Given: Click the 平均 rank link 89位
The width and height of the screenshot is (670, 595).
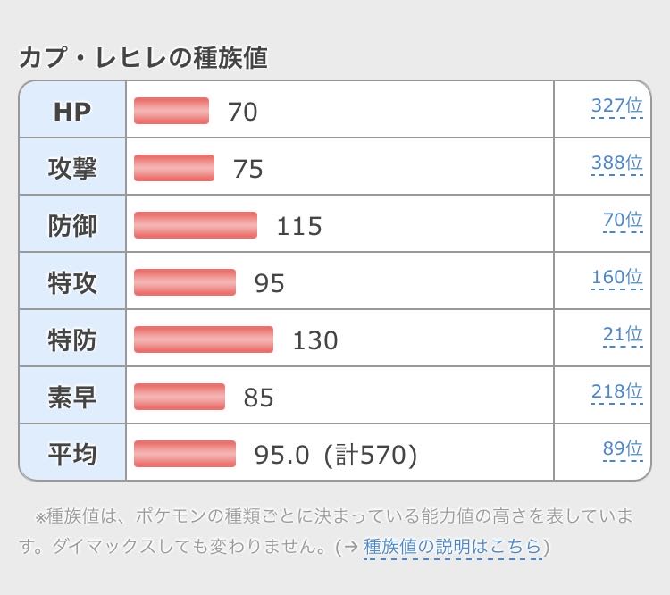Looking at the screenshot, I should [622, 449].
